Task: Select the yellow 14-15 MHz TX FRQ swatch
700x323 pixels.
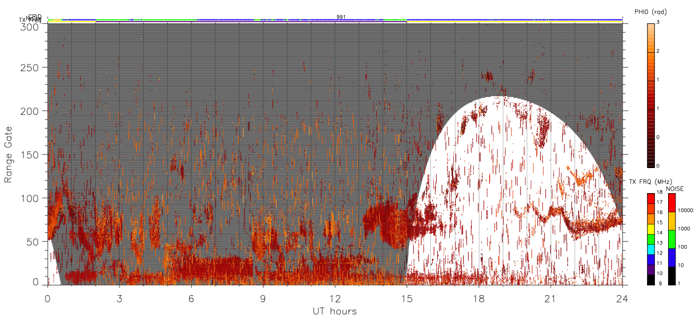Action: tap(650, 229)
